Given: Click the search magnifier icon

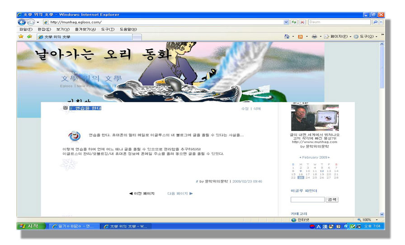Looking at the screenshot, I should (375, 22).
